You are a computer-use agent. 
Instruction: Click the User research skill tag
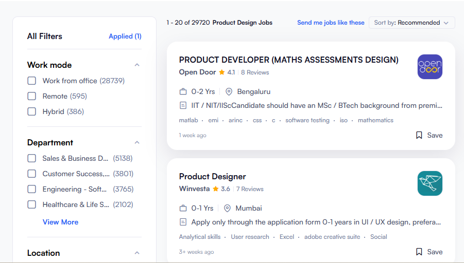click(x=250, y=237)
